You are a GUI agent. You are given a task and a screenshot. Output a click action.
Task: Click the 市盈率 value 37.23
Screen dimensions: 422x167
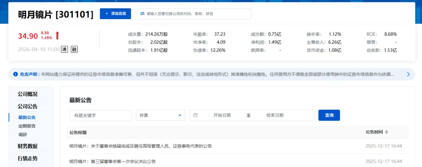pyautogui.click(x=220, y=34)
